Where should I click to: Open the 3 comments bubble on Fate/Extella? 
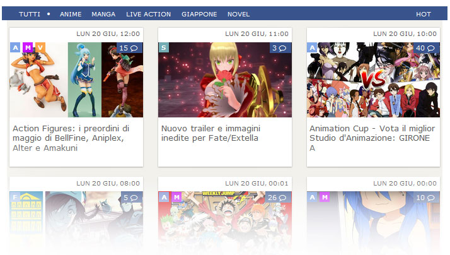tap(280, 48)
